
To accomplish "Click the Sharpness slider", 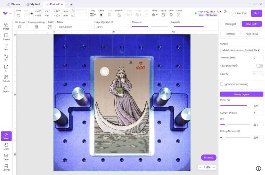I will 150,27.
